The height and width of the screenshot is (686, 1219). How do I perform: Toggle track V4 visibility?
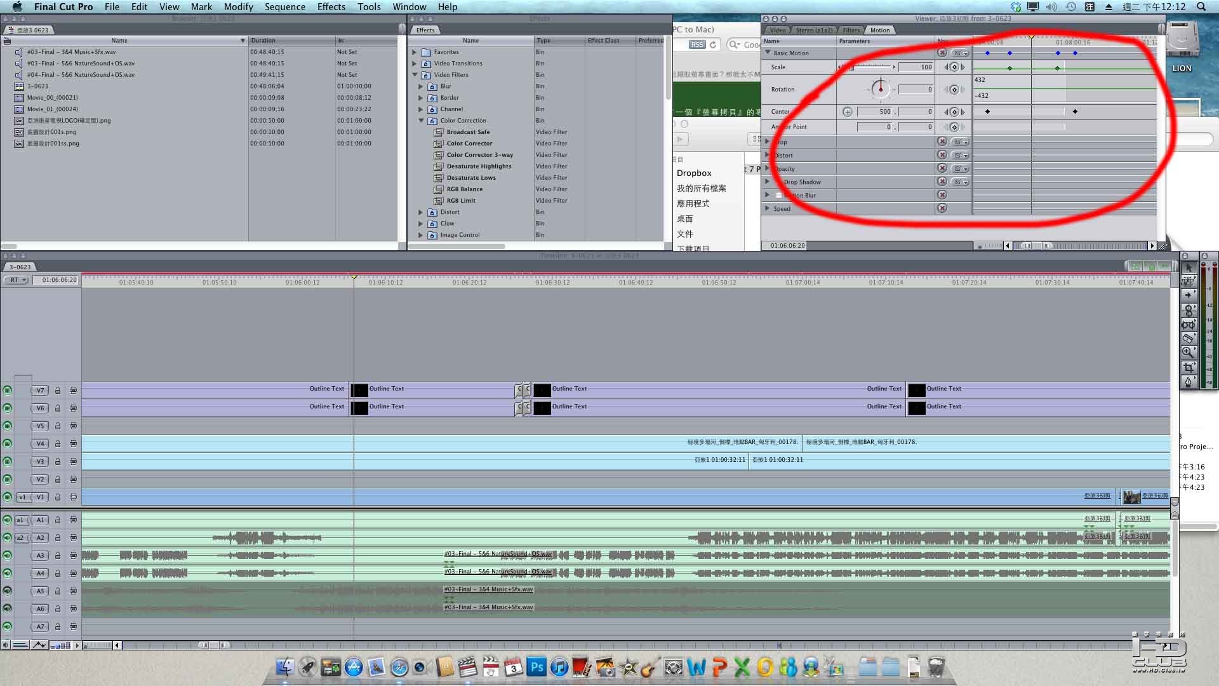tap(7, 443)
